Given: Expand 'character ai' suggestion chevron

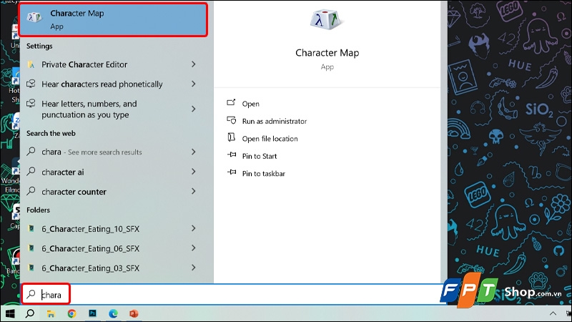Looking at the screenshot, I should point(194,171).
